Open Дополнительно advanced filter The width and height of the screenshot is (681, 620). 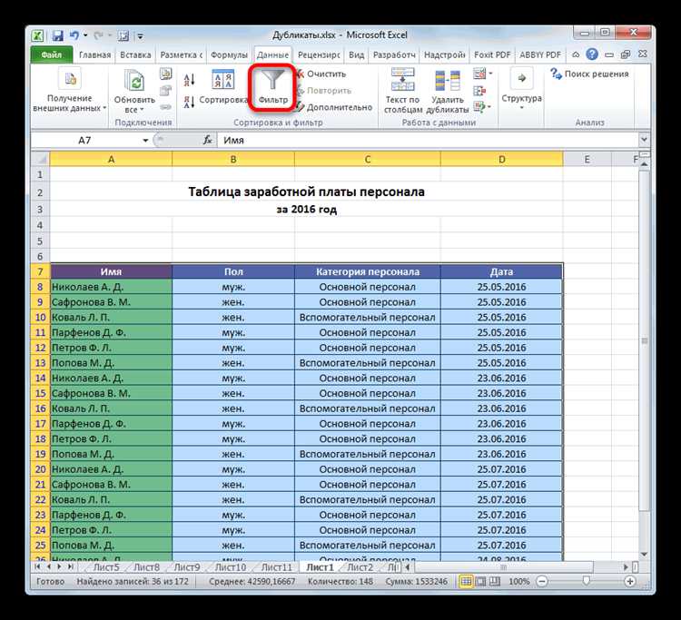(x=334, y=107)
